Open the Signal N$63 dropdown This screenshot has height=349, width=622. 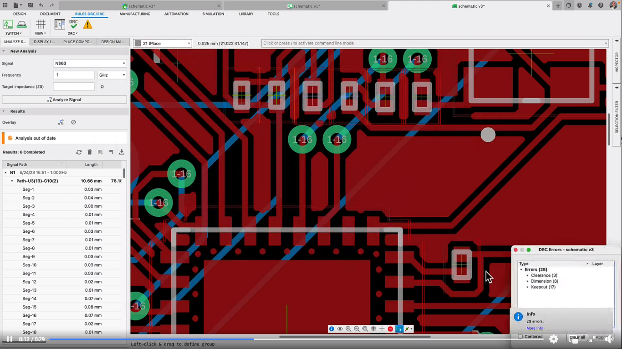tap(90, 63)
